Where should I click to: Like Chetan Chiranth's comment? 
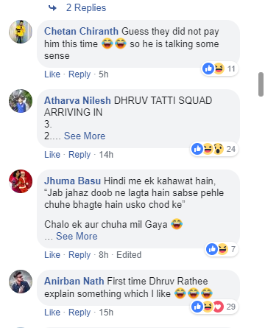[52, 74]
